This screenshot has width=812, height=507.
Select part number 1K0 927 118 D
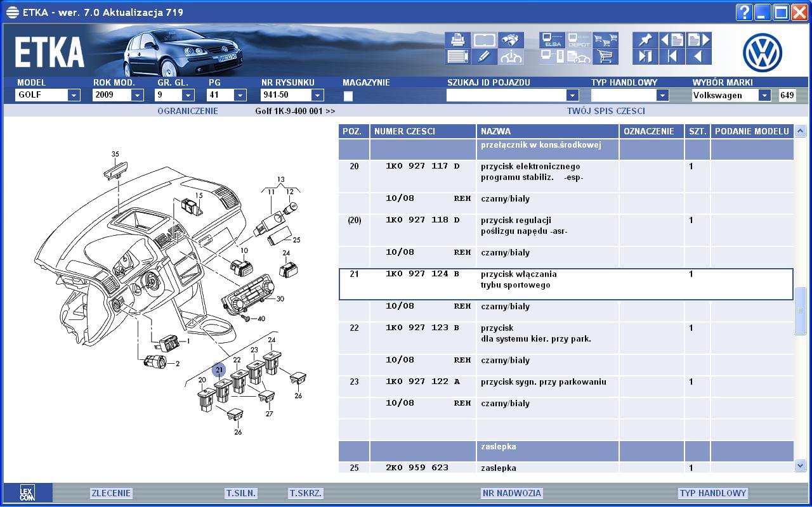click(422, 220)
